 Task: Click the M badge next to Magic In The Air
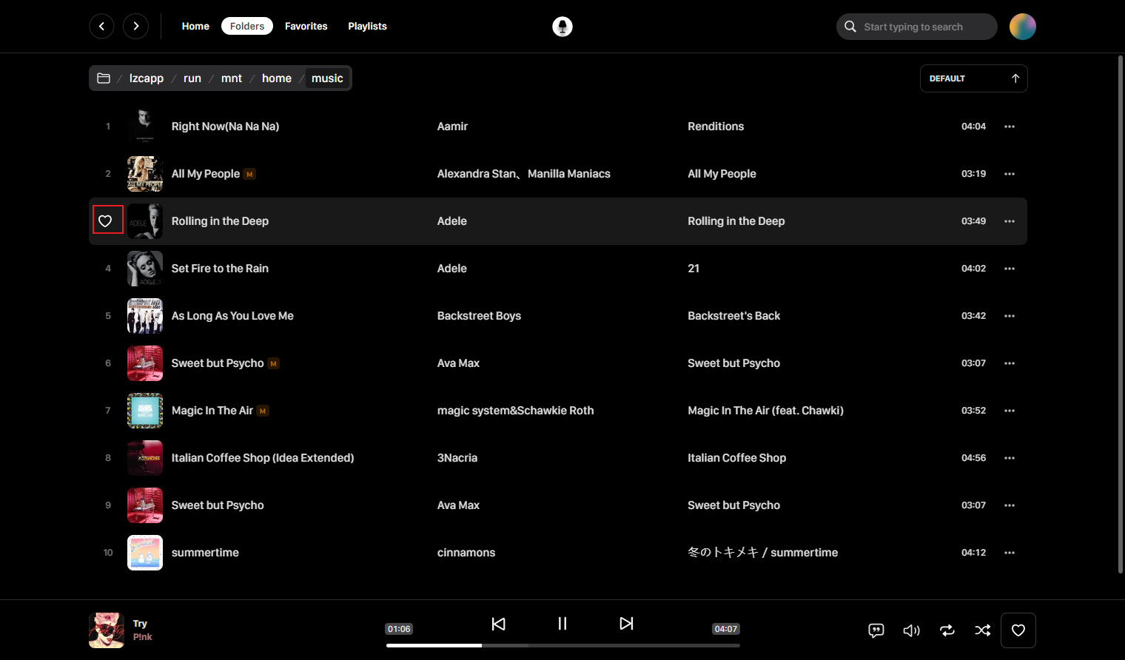click(x=263, y=411)
